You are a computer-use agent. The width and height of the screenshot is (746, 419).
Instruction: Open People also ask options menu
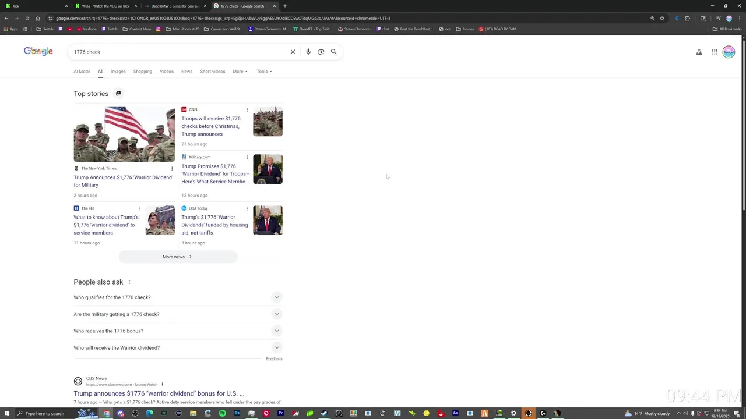pyautogui.click(x=129, y=282)
